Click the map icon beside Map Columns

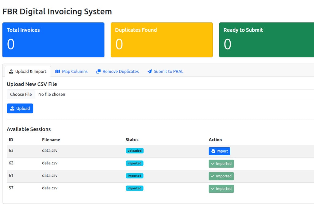click(58, 71)
